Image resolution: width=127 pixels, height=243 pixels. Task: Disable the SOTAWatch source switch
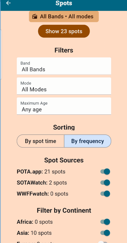tap(105, 183)
